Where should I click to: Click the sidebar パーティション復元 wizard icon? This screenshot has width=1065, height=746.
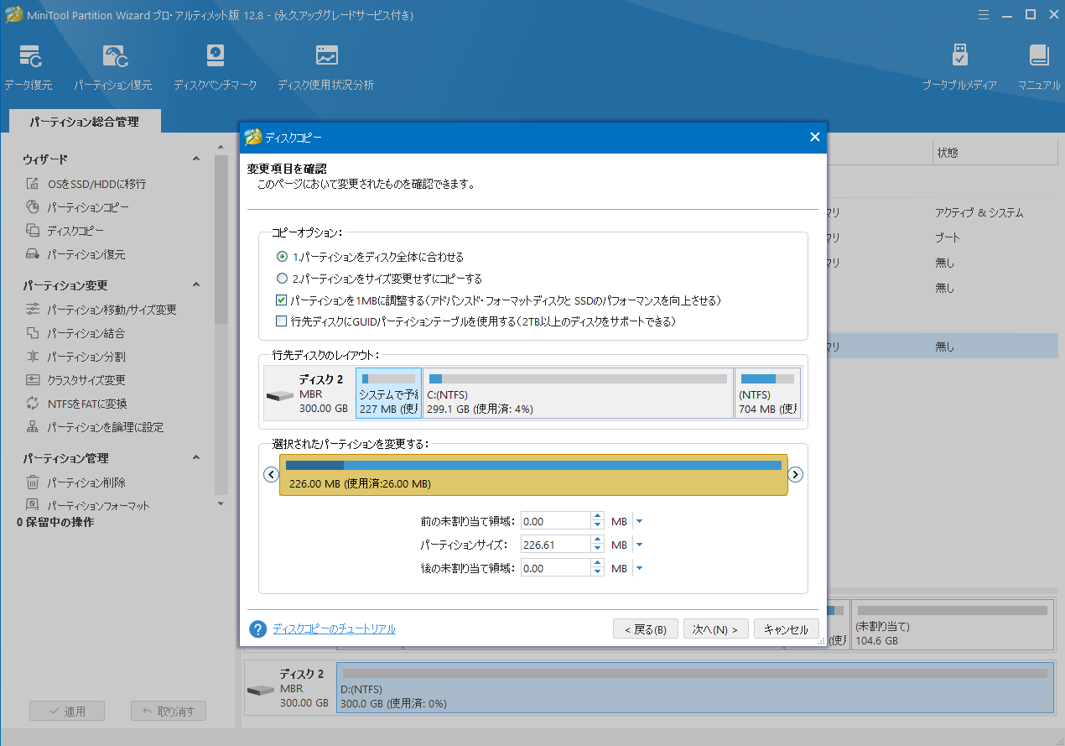tap(33, 254)
